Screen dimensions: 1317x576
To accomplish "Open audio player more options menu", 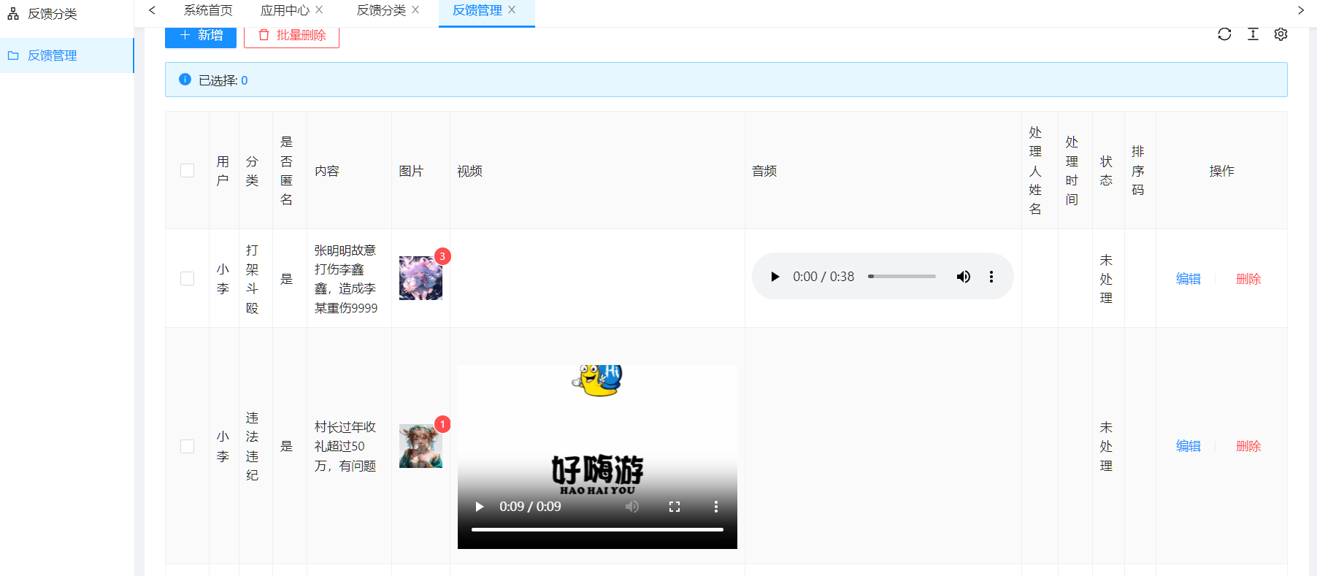I will click(991, 277).
